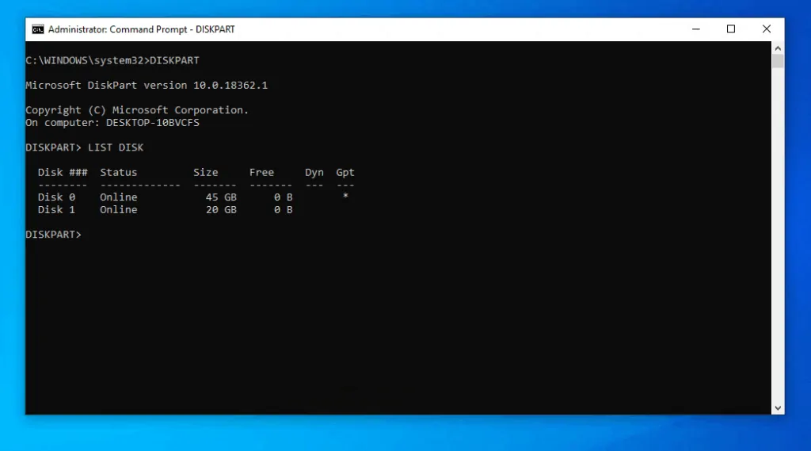
Task: Click 'Copyright (C) Microsoft Corporation.' line
Action: pos(137,110)
